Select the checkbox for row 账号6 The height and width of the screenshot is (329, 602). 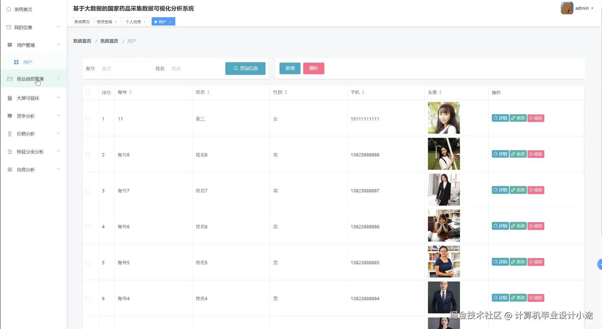coord(88,227)
